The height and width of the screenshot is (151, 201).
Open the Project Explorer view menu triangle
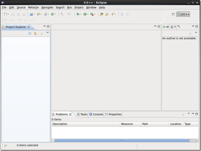[48, 33]
